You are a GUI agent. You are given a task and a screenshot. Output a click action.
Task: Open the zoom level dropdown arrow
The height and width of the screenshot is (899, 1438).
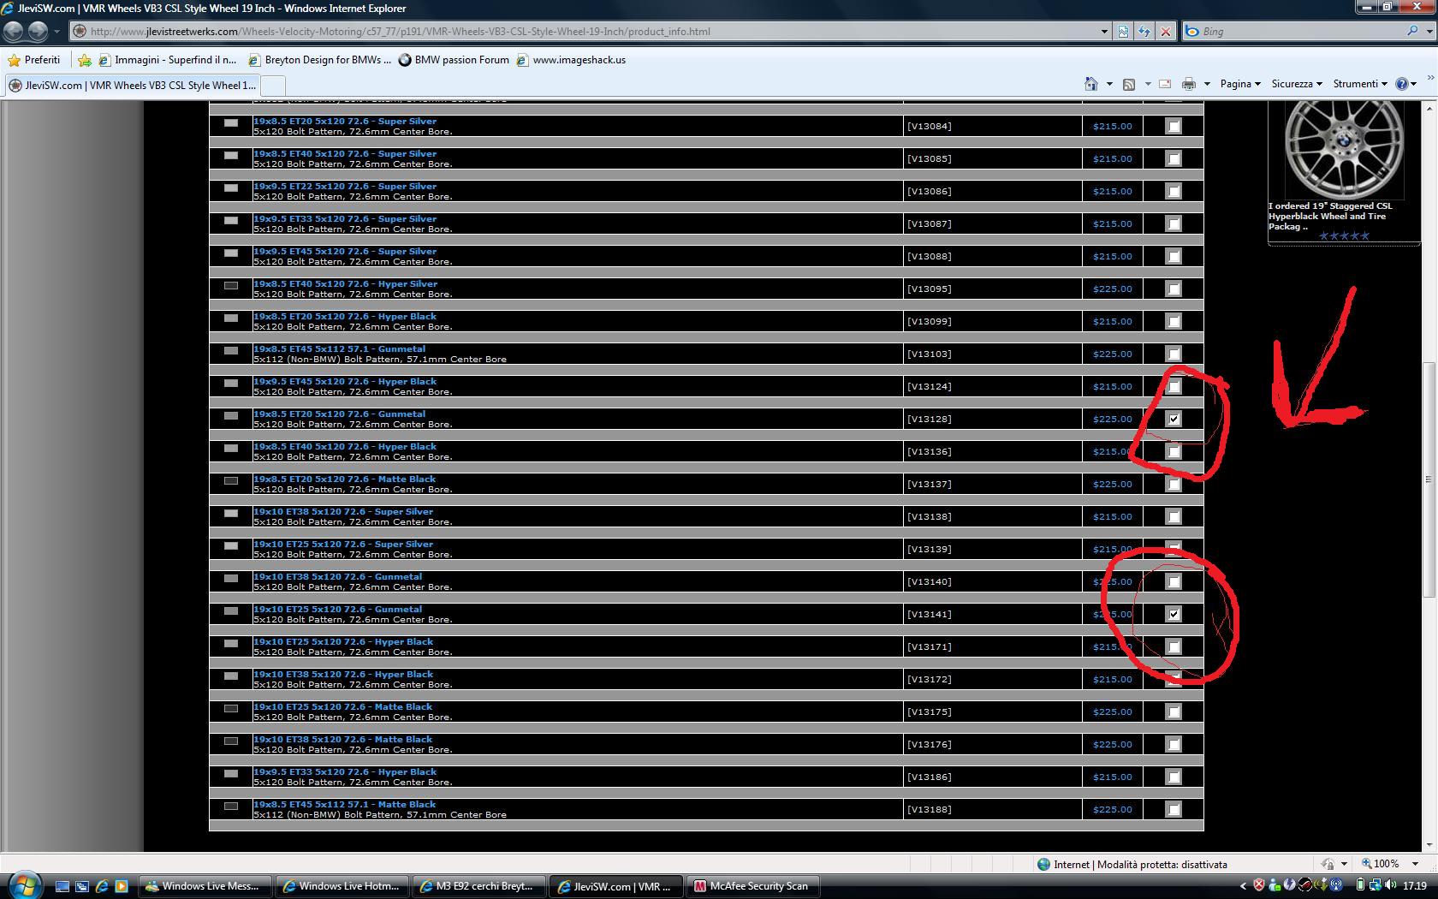(x=1415, y=864)
